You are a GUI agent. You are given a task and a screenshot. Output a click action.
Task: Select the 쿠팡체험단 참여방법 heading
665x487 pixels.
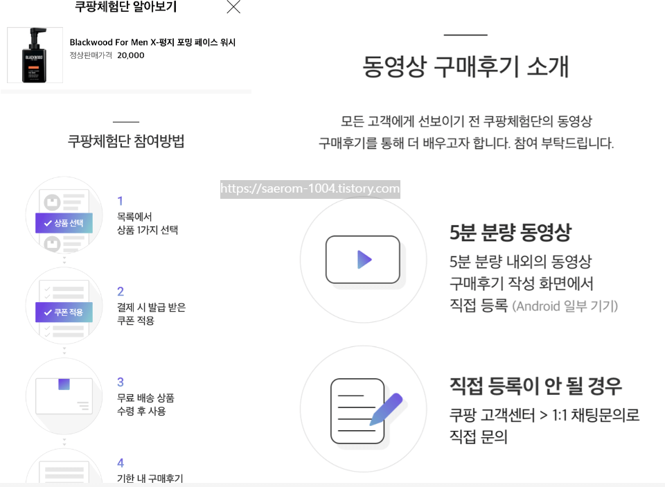(x=126, y=141)
